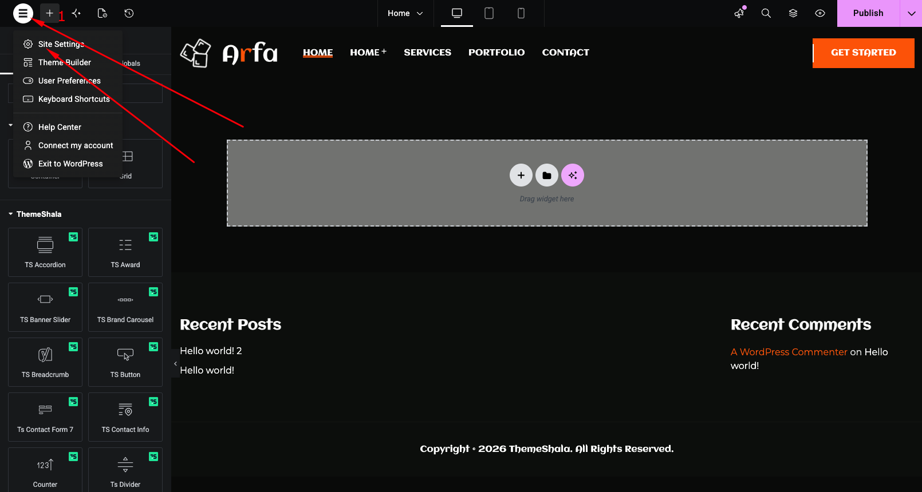The width and height of the screenshot is (922, 492).
Task: Select the TS Banner Slider widget
Action: (45, 307)
